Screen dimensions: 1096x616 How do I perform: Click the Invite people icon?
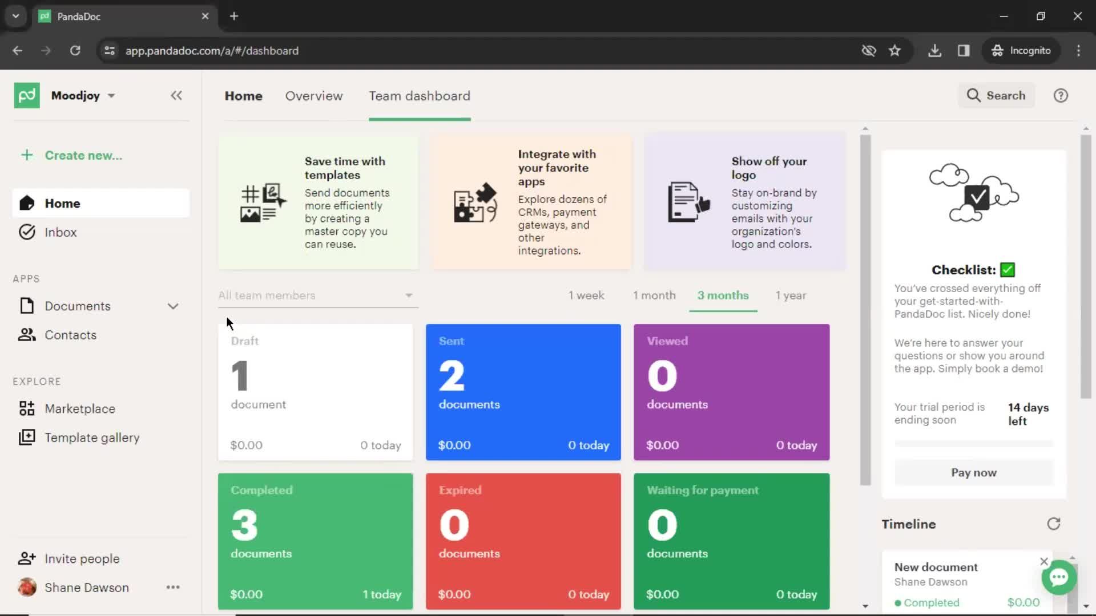[27, 558]
